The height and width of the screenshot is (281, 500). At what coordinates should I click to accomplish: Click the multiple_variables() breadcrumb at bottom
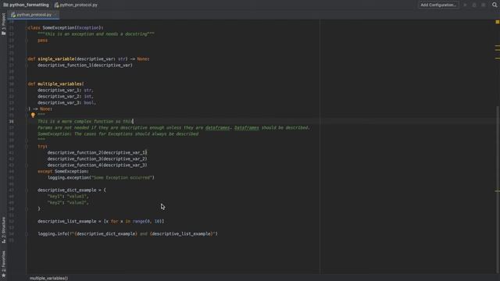point(48,278)
